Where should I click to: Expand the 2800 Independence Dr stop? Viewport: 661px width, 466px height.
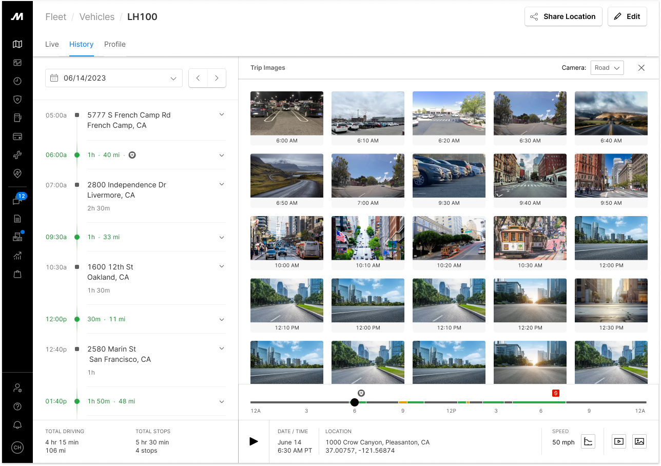coord(222,184)
